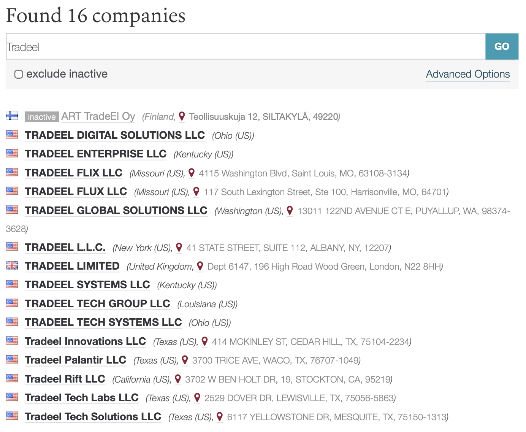Toggle the exclude inactive checkbox
526x432 pixels.
click(19, 74)
